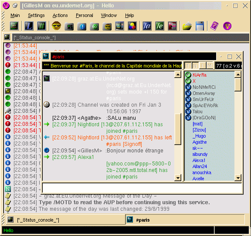251x236 pixels.
Task: Click the folder with smiley face icon
Action: 107,27
